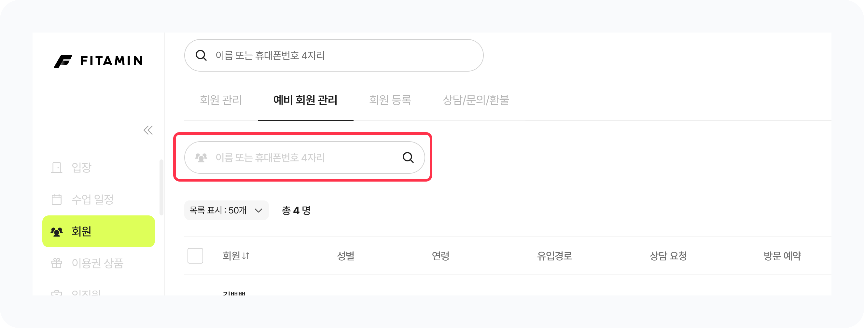Go to the 상담/문의/환불 tab
Viewport: 864px width, 328px height.
pos(476,100)
